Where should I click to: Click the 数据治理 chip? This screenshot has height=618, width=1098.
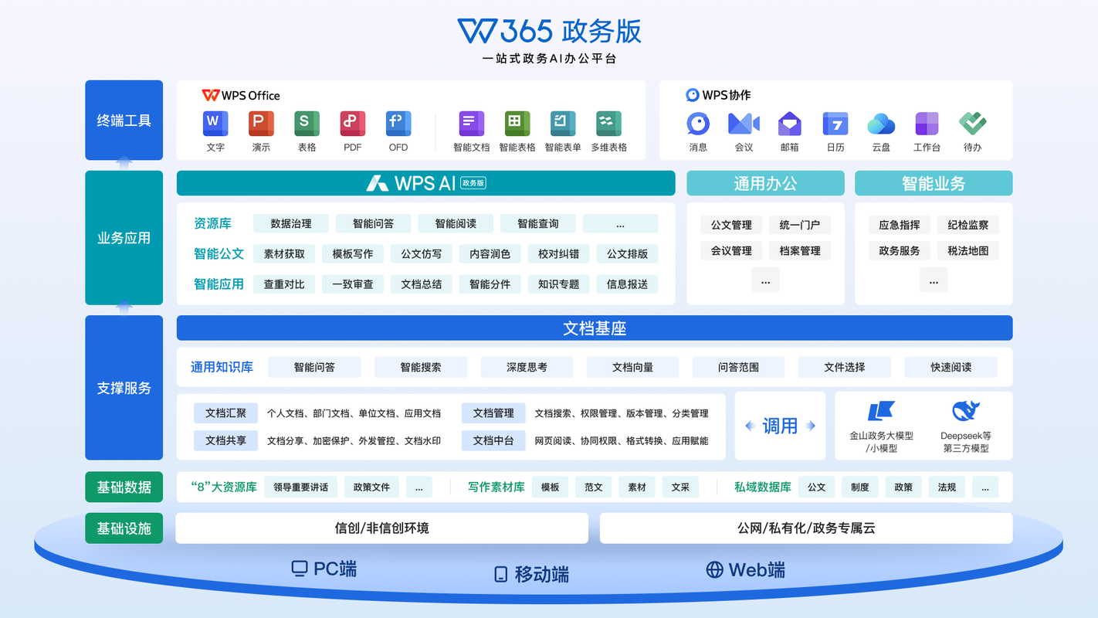tap(291, 224)
